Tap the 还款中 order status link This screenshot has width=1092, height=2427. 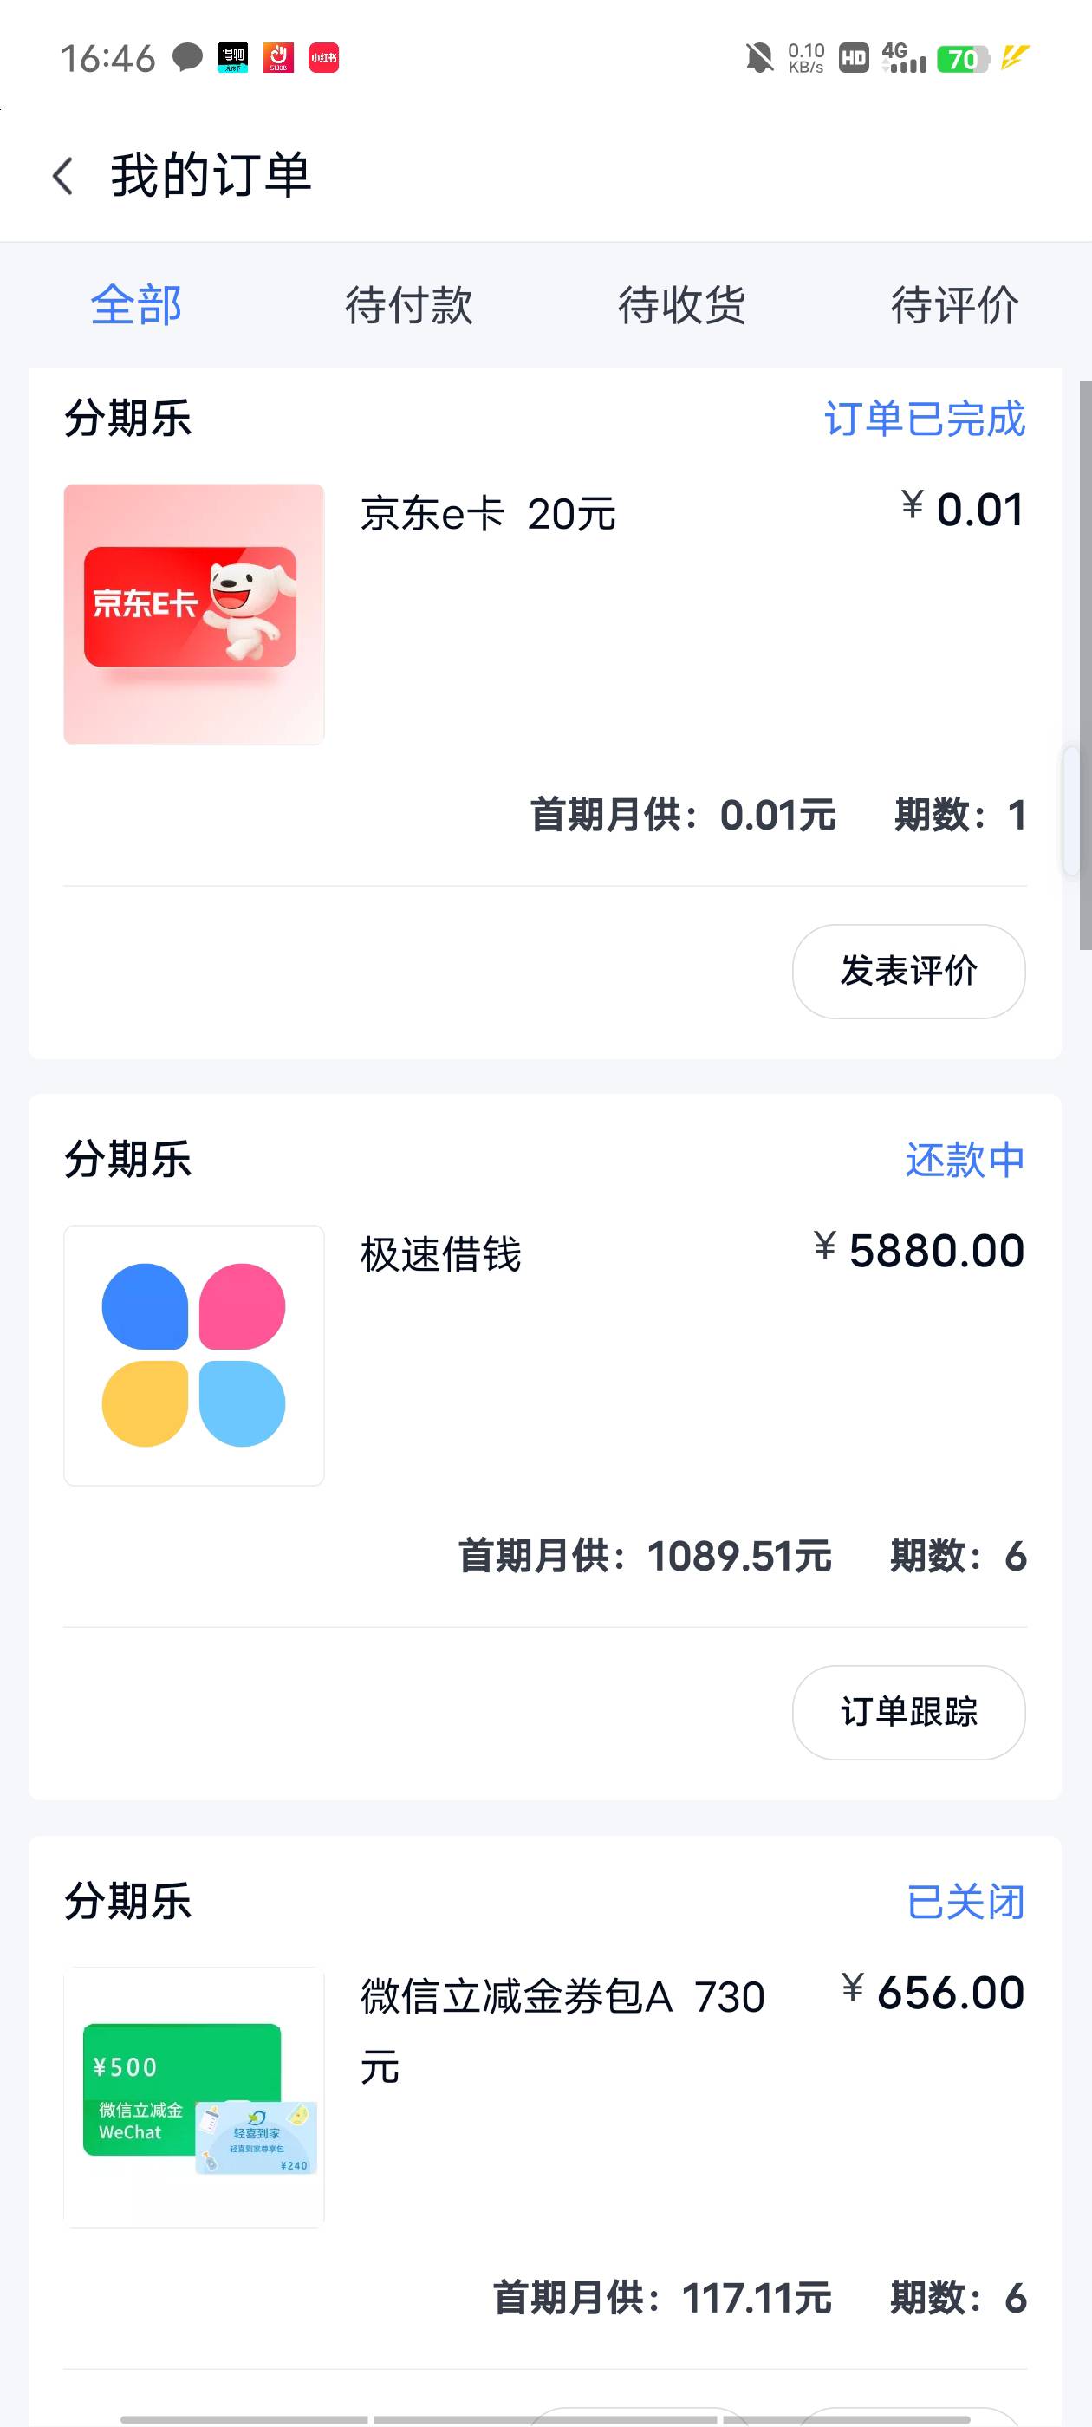pos(965,1160)
